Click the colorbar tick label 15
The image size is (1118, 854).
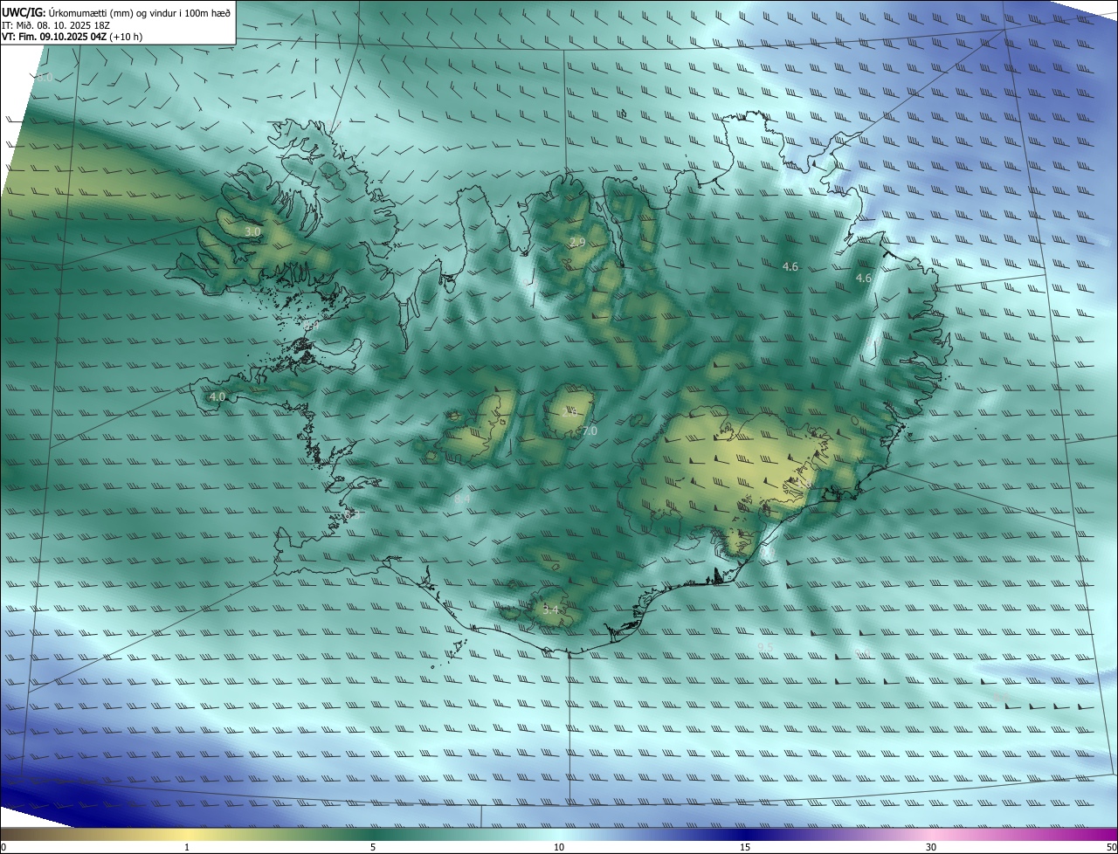745,847
